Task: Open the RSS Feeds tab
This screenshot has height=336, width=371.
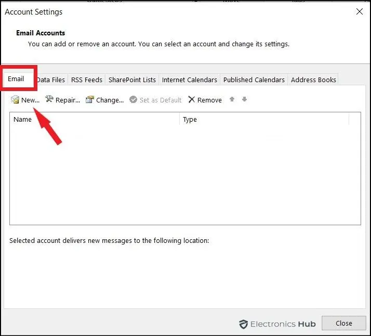Action: [86, 80]
